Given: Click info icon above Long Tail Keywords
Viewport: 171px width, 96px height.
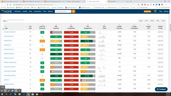Looking at the screenshot, I should coord(42,25).
